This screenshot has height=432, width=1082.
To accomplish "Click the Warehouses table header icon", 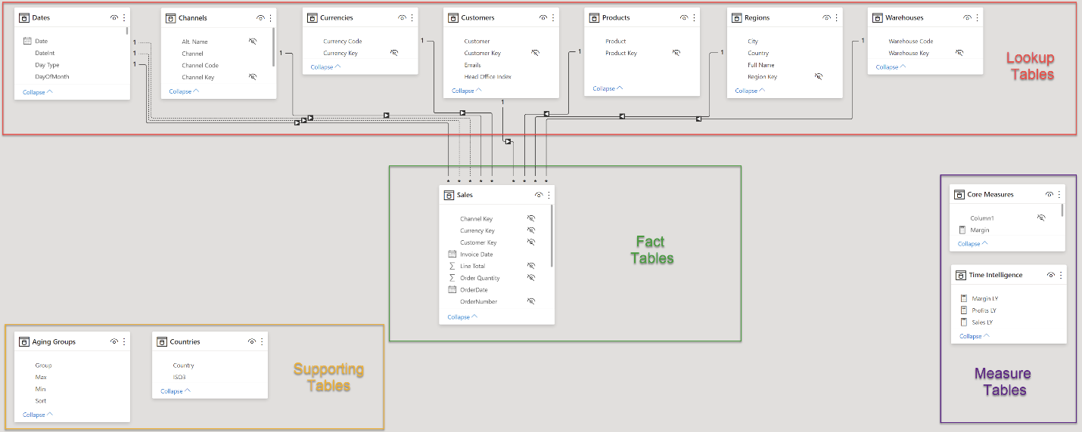I will [877, 17].
